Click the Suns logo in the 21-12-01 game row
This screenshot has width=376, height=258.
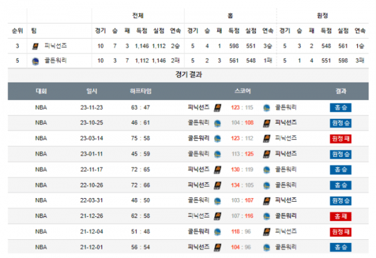tap(217, 247)
